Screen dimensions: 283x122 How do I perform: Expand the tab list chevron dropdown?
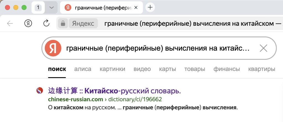click(52, 7)
